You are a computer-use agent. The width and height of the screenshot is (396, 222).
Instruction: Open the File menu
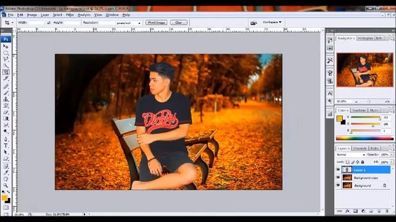(x=11, y=15)
